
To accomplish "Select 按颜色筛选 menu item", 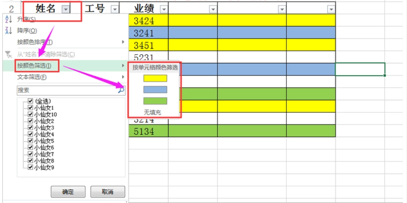I will [34, 66].
